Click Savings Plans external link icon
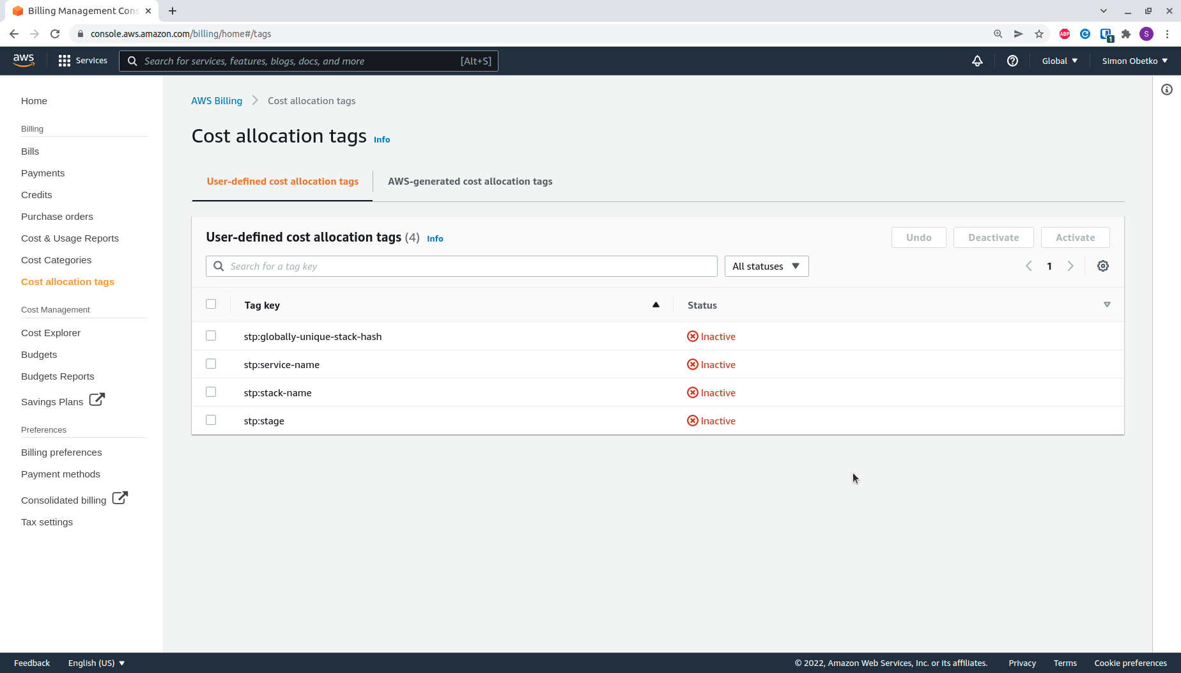Image resolution: width=1181 pixels, height=673 pixels. (97, 399)
